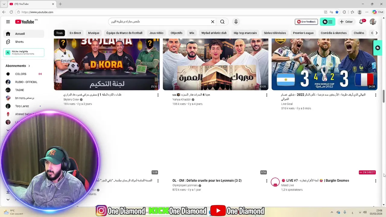Open the COLORS channel subscription

point(24,74)
